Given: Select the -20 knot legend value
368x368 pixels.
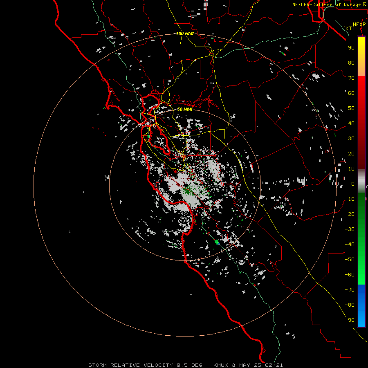Looking at the screenshot, I should tap(350, 214).
